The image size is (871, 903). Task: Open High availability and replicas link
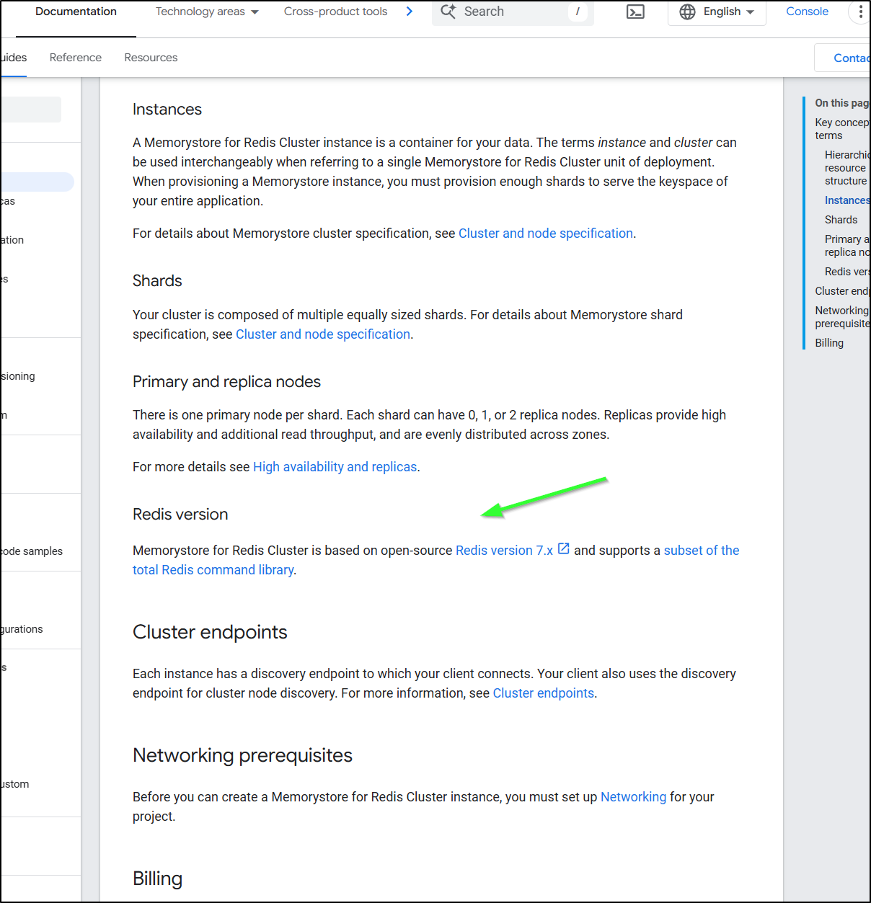coord(335,467)
